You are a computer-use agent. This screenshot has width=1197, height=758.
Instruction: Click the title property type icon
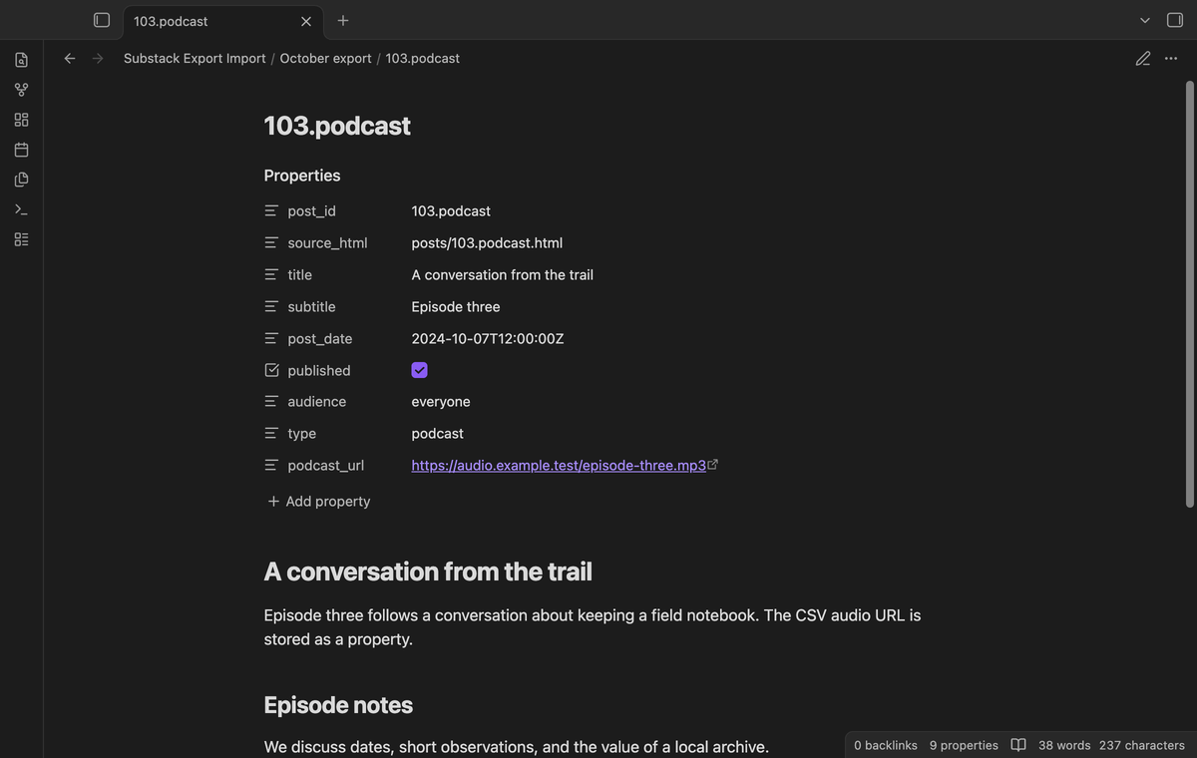(271, 275)
